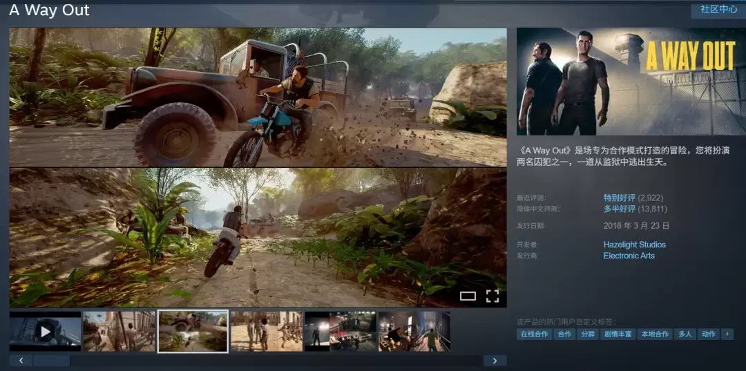Open 社区中心 community hub
The height and width of the screenshot is (371, 746).
click(718, 10)
